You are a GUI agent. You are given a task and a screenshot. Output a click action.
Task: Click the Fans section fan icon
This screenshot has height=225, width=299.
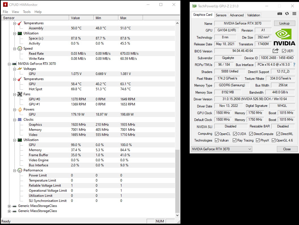(20, 94)
